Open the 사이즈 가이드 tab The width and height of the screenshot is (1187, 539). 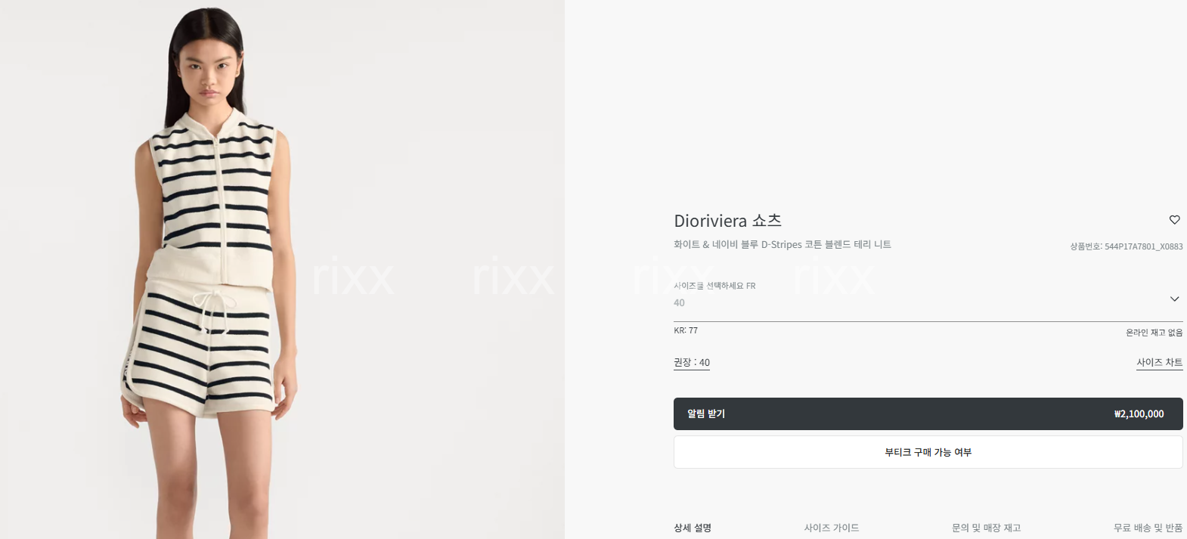832,528
